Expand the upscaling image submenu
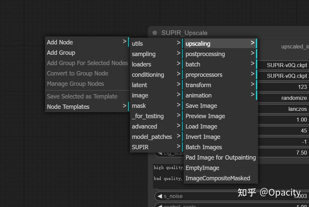The height and width of the screenshot is (207, 309). [220, 43]
